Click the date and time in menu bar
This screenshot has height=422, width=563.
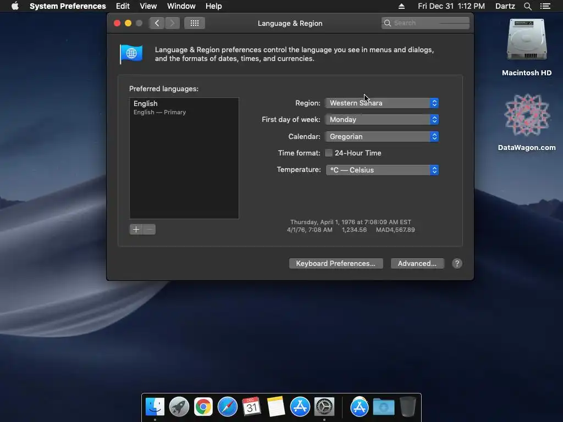[451, 6]
